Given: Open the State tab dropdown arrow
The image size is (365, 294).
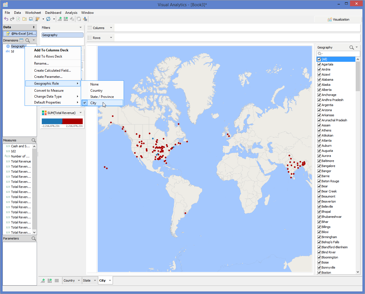Looking at the screenshot, I should click(x=95, y=280).
